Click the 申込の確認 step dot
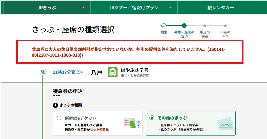 point(205,26)
